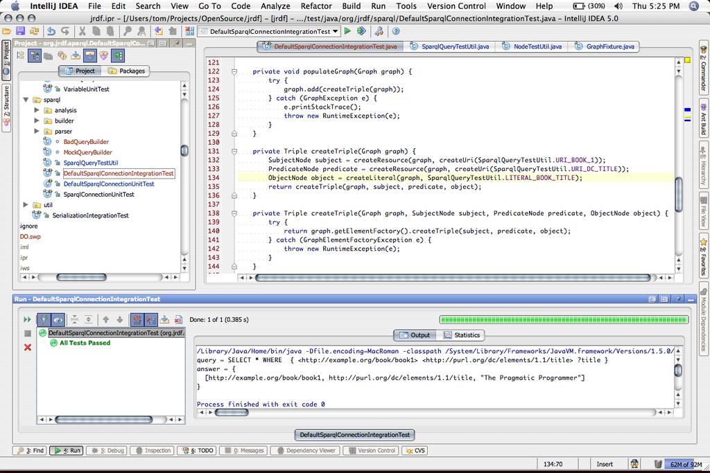The image size is (710, 473).
Task: Expand the util folder
Action: point(26,205)
